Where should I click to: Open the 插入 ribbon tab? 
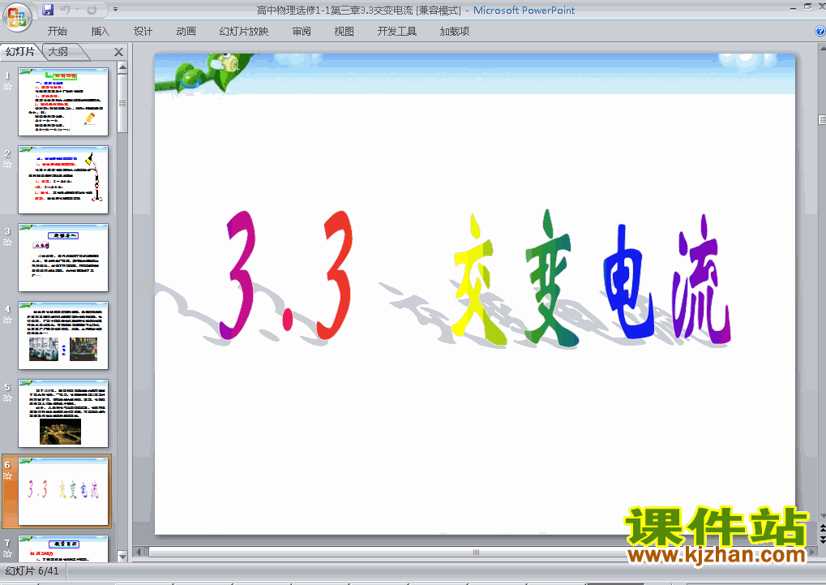(100, 31)
